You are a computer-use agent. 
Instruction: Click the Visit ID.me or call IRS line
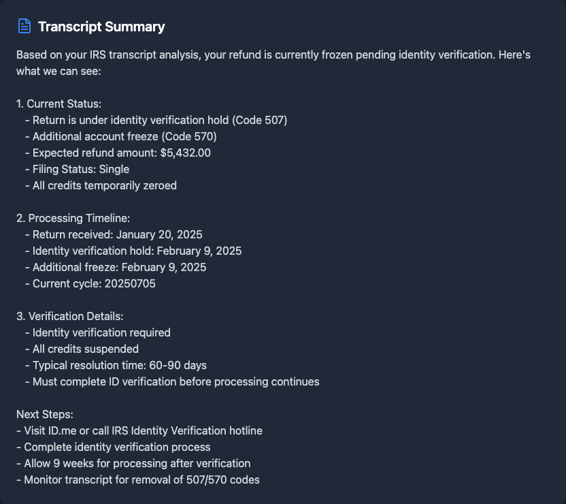click(139, 430)
